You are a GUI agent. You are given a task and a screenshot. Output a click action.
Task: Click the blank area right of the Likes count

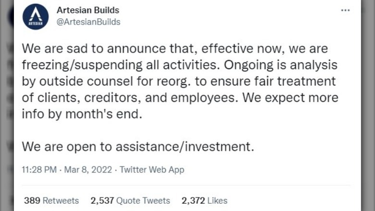pos(288,200)
